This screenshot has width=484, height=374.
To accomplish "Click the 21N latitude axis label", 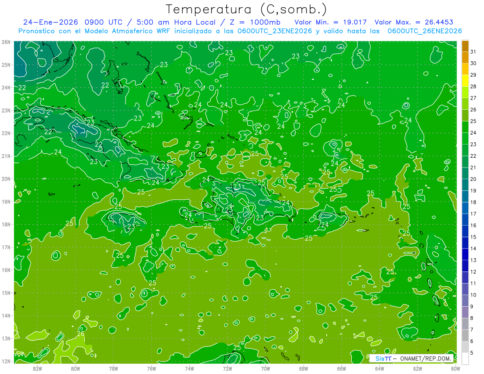I will coord(6,156).
